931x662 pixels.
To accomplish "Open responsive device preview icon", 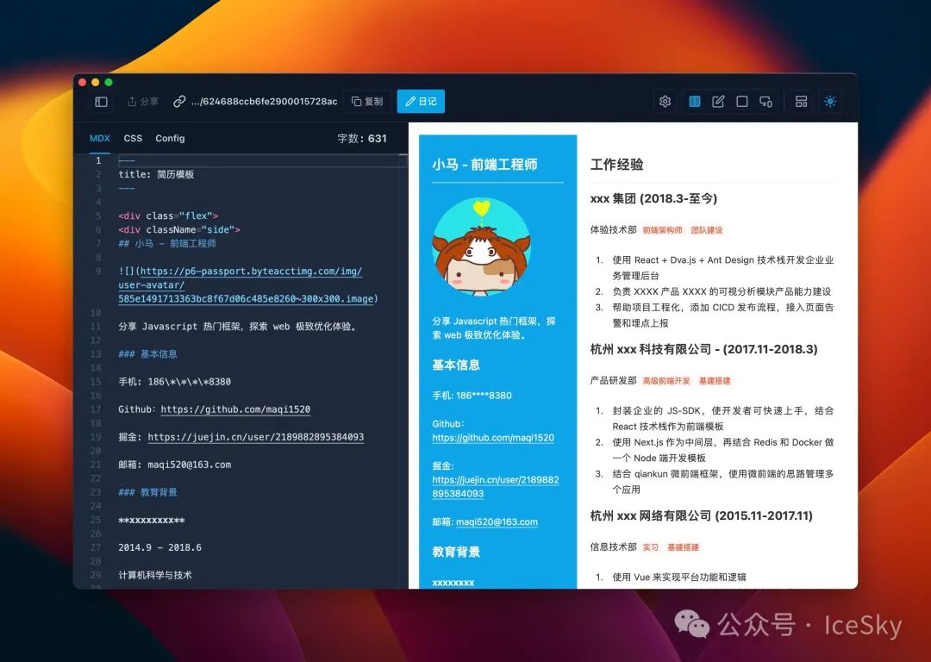I will 766,102.
